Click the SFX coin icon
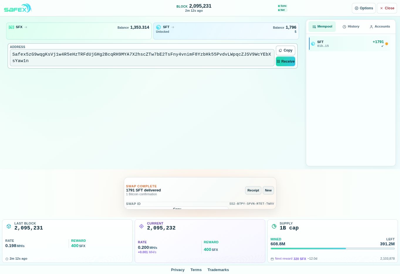400x274 pixels. pos(11,27)
